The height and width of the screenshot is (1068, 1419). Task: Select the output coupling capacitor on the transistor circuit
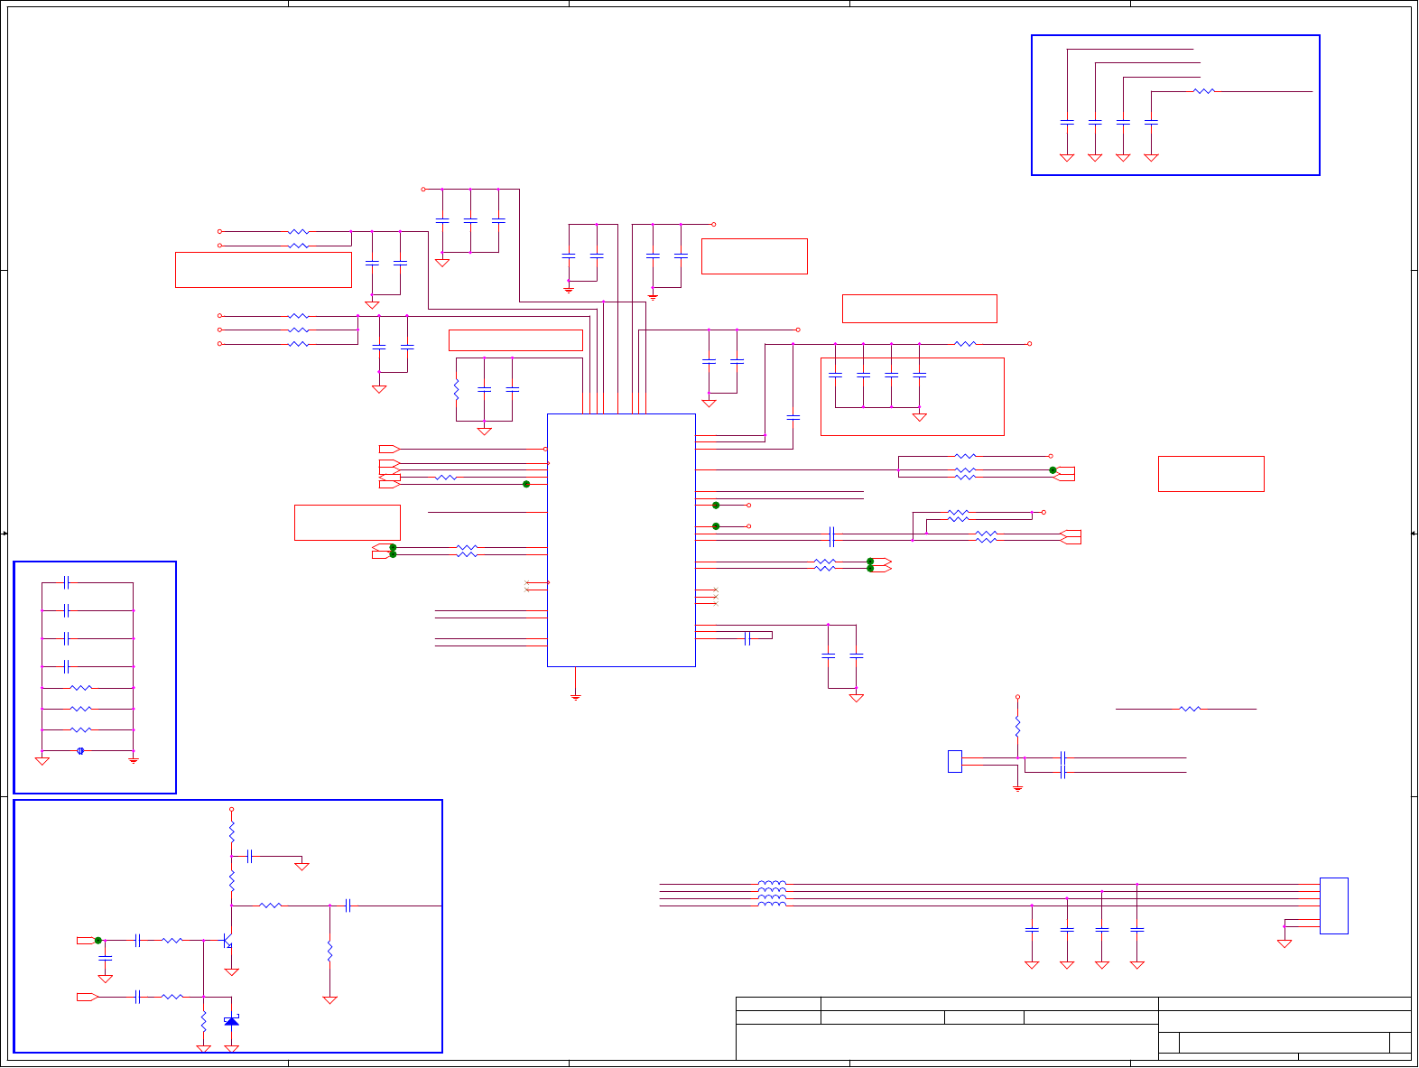point(348,905)
